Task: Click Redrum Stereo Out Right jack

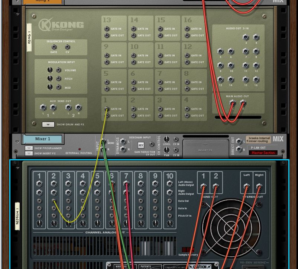Action: [x=259, y=186]
